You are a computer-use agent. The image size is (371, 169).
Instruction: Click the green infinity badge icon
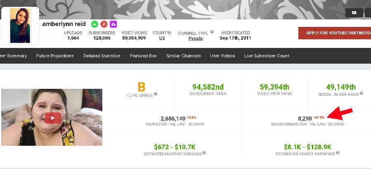pos(95,24)
